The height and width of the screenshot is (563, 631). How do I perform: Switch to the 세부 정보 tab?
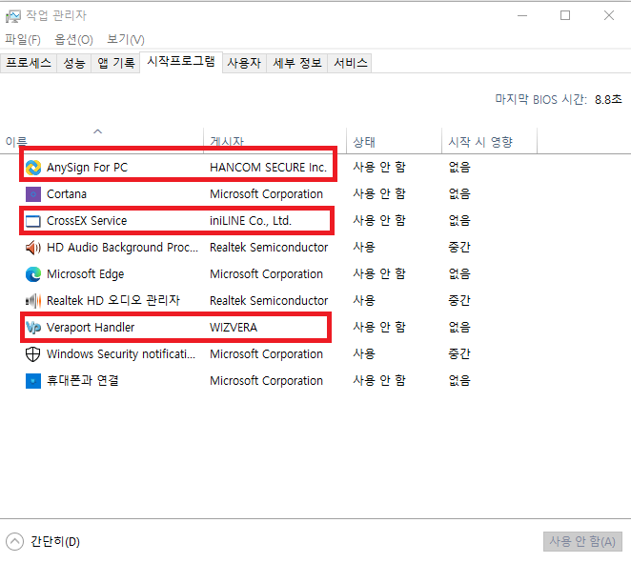pyautogui.click(x=297, y=63)
